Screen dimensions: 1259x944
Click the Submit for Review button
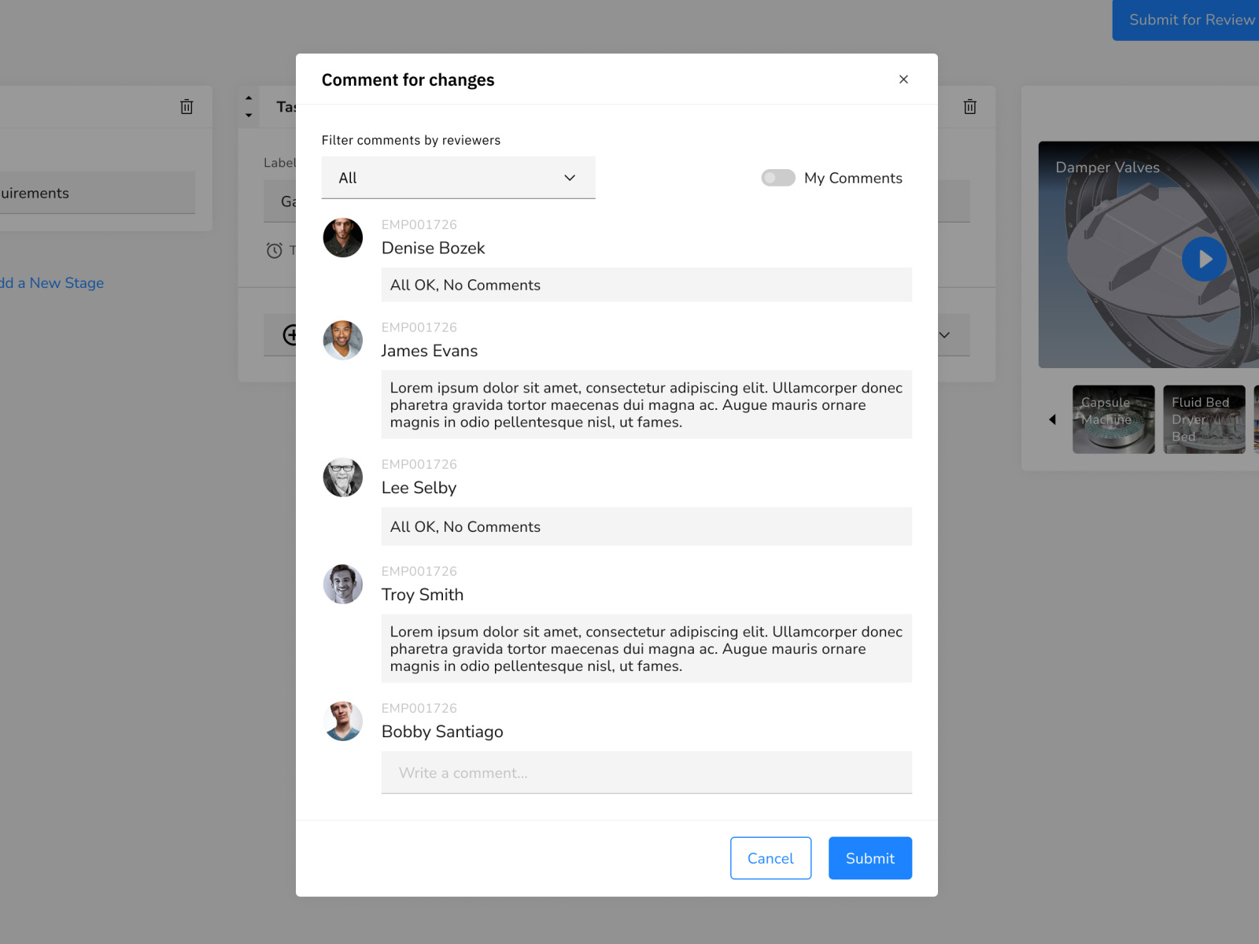[1190, 20]
